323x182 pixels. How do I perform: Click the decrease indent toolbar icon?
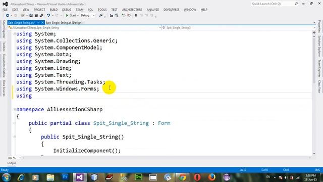(x=112, y=16)
